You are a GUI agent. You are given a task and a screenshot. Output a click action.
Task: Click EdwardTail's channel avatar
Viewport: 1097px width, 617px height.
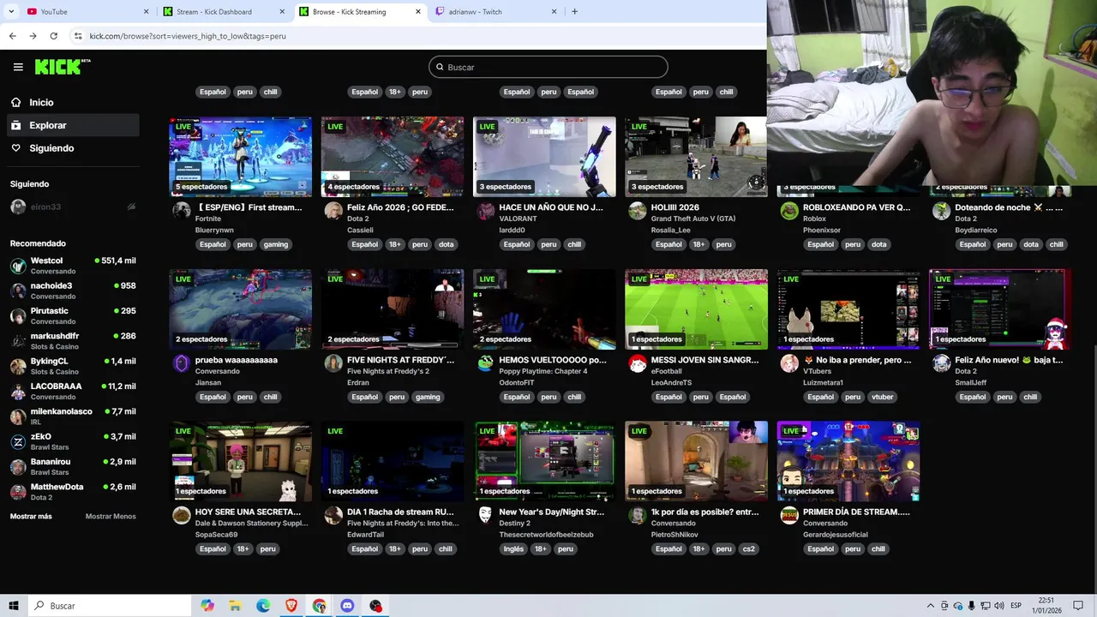click(333, 515)
